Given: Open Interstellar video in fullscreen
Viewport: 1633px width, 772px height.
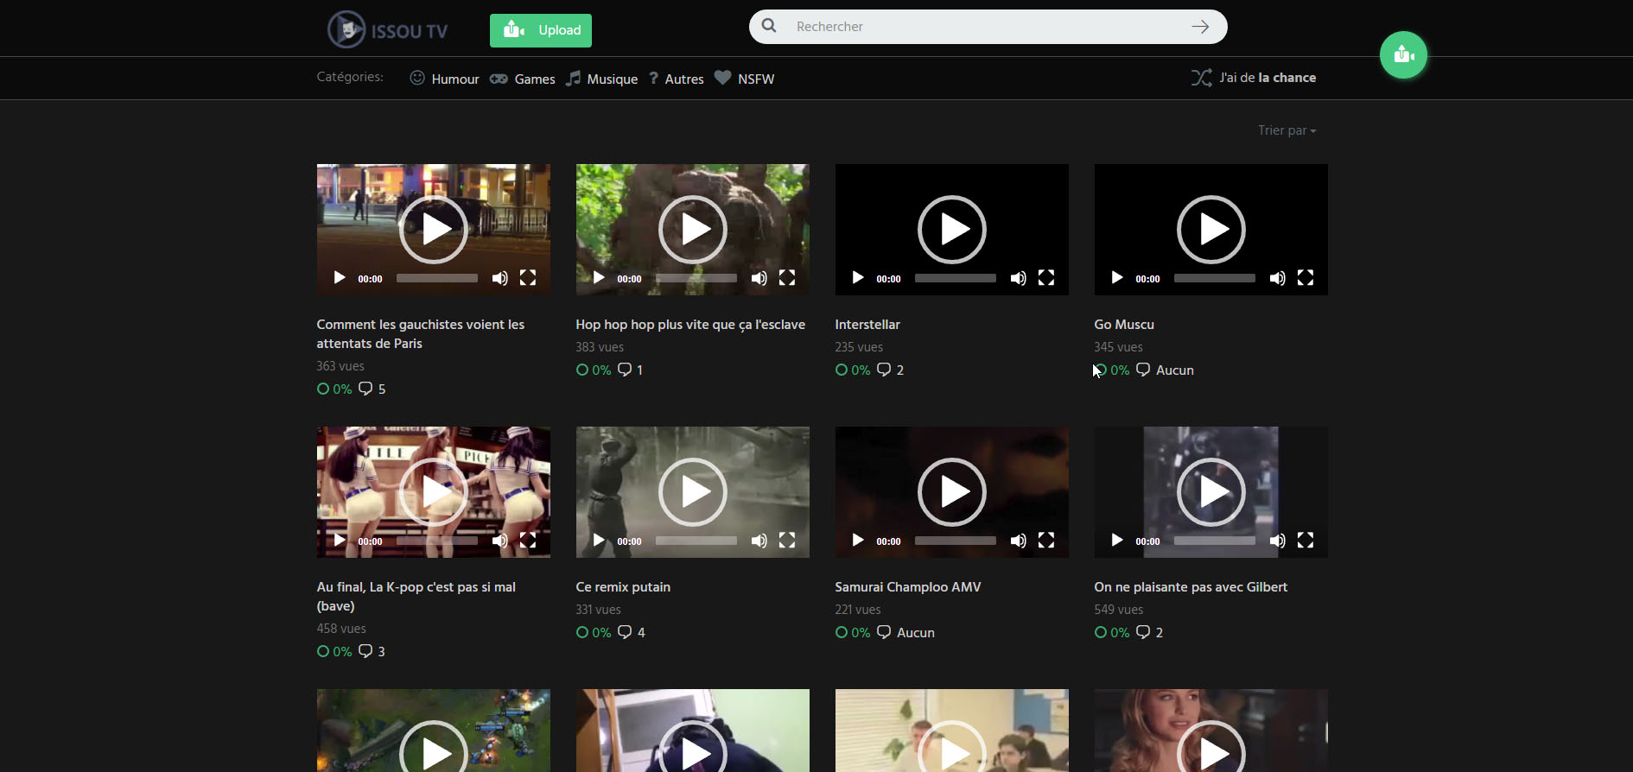Looking at the screenshot, I should click(1046, 278).
